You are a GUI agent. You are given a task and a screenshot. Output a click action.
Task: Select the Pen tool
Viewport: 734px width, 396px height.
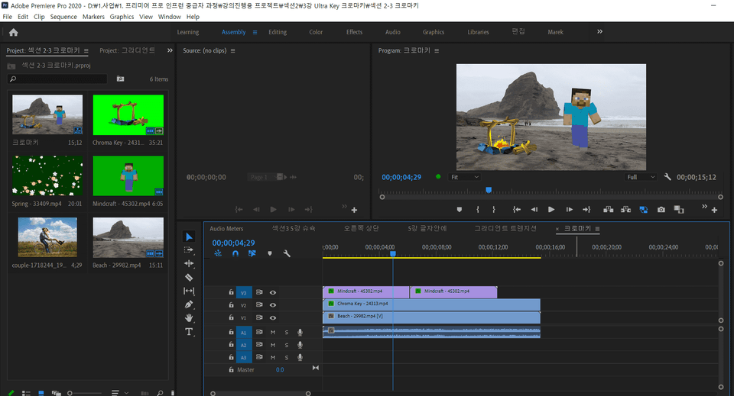click(189, 304)
